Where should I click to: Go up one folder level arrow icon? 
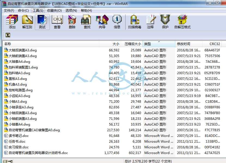[8, 35]
